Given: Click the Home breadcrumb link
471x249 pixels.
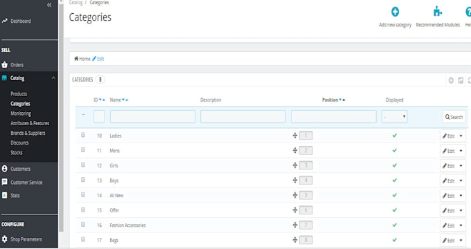Looking at the screenshot, I should (82, 59).
